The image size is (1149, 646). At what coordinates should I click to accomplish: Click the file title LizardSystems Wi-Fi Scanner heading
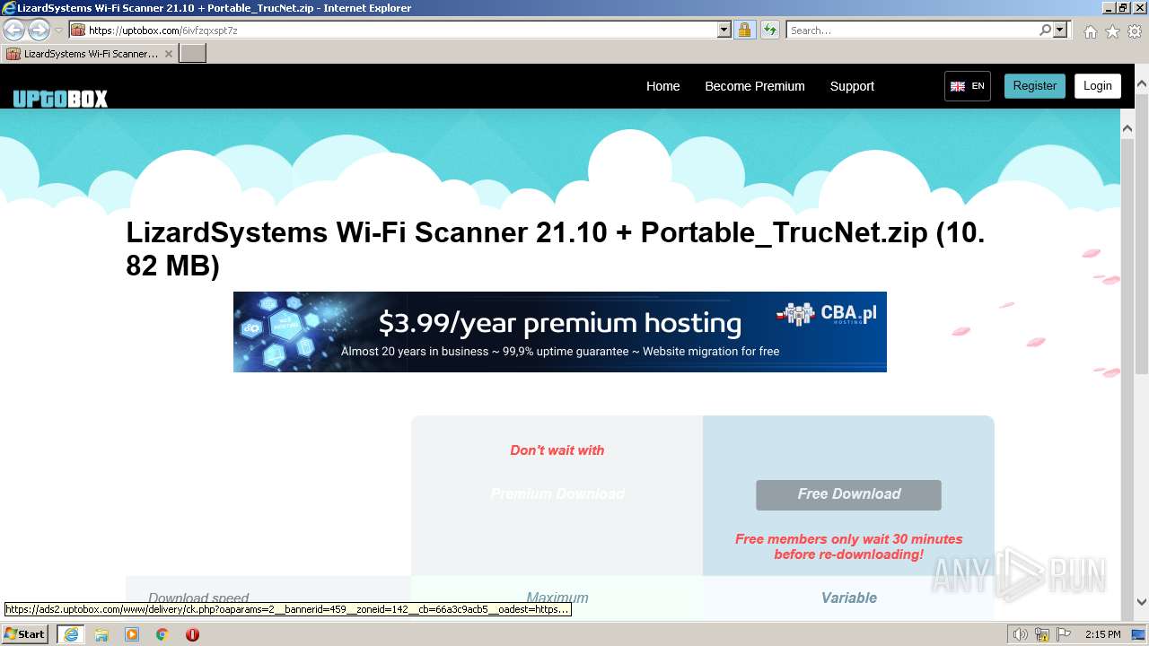tap(556, 249)
